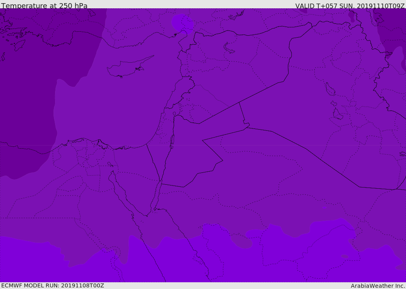
Task: Click the 'VALID T+057 SUN. 20191110T09Z' label
Action: pyautogui.click(x=350, y=6)
